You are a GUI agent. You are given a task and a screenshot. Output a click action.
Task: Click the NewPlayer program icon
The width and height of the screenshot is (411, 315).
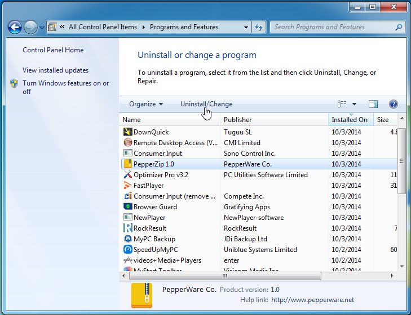[127, 217]
